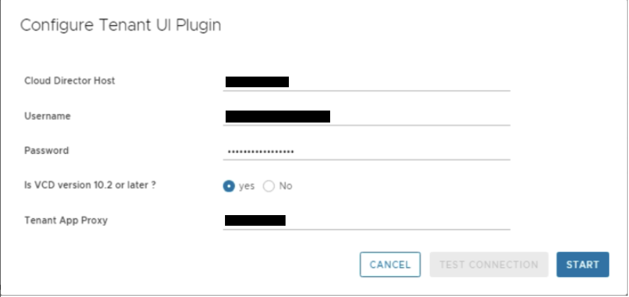Click the masked password dots
629x297 pixels.
(x=260, y=152)
